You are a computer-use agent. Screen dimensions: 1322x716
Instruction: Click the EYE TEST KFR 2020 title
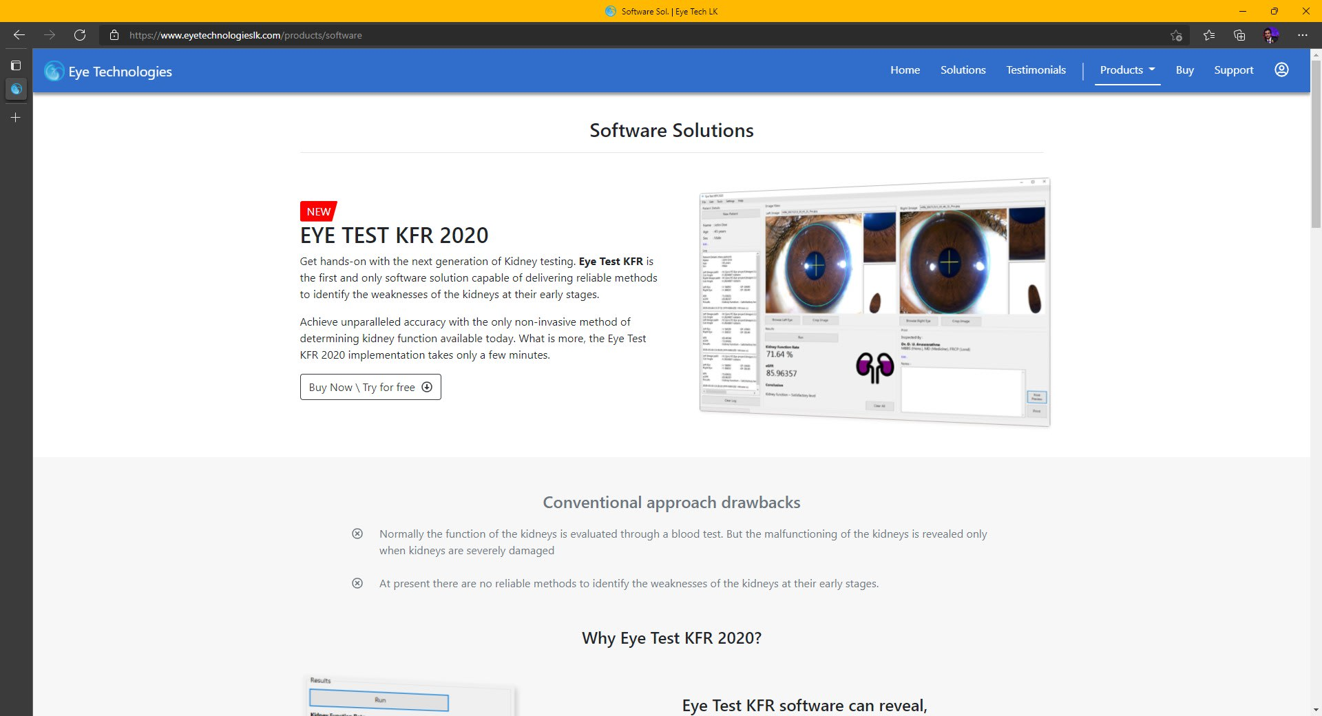point(394,235)
